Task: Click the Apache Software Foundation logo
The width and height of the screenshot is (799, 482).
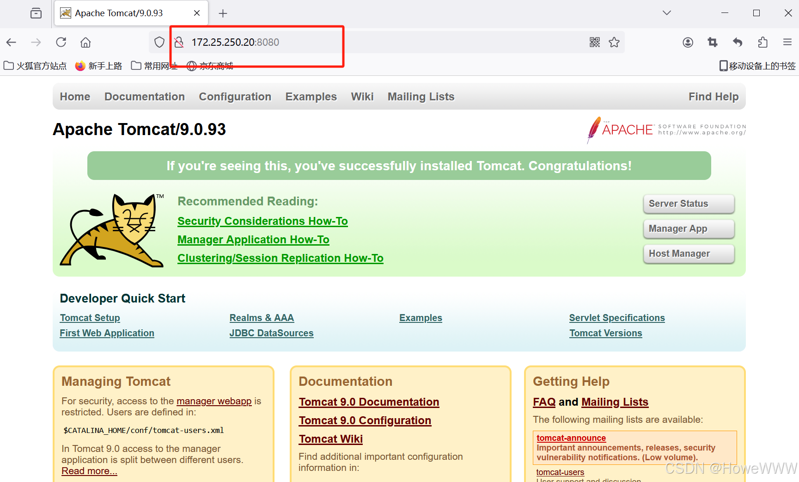Action: (x=666, y=130)
